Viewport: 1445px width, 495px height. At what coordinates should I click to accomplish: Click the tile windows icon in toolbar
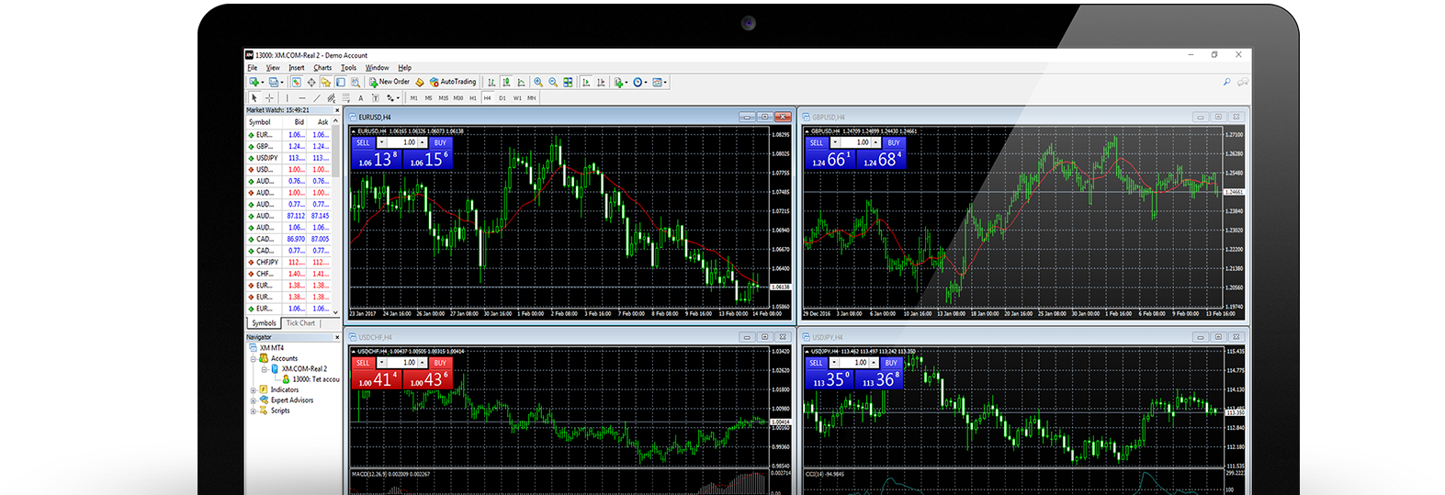pos(568,82)
